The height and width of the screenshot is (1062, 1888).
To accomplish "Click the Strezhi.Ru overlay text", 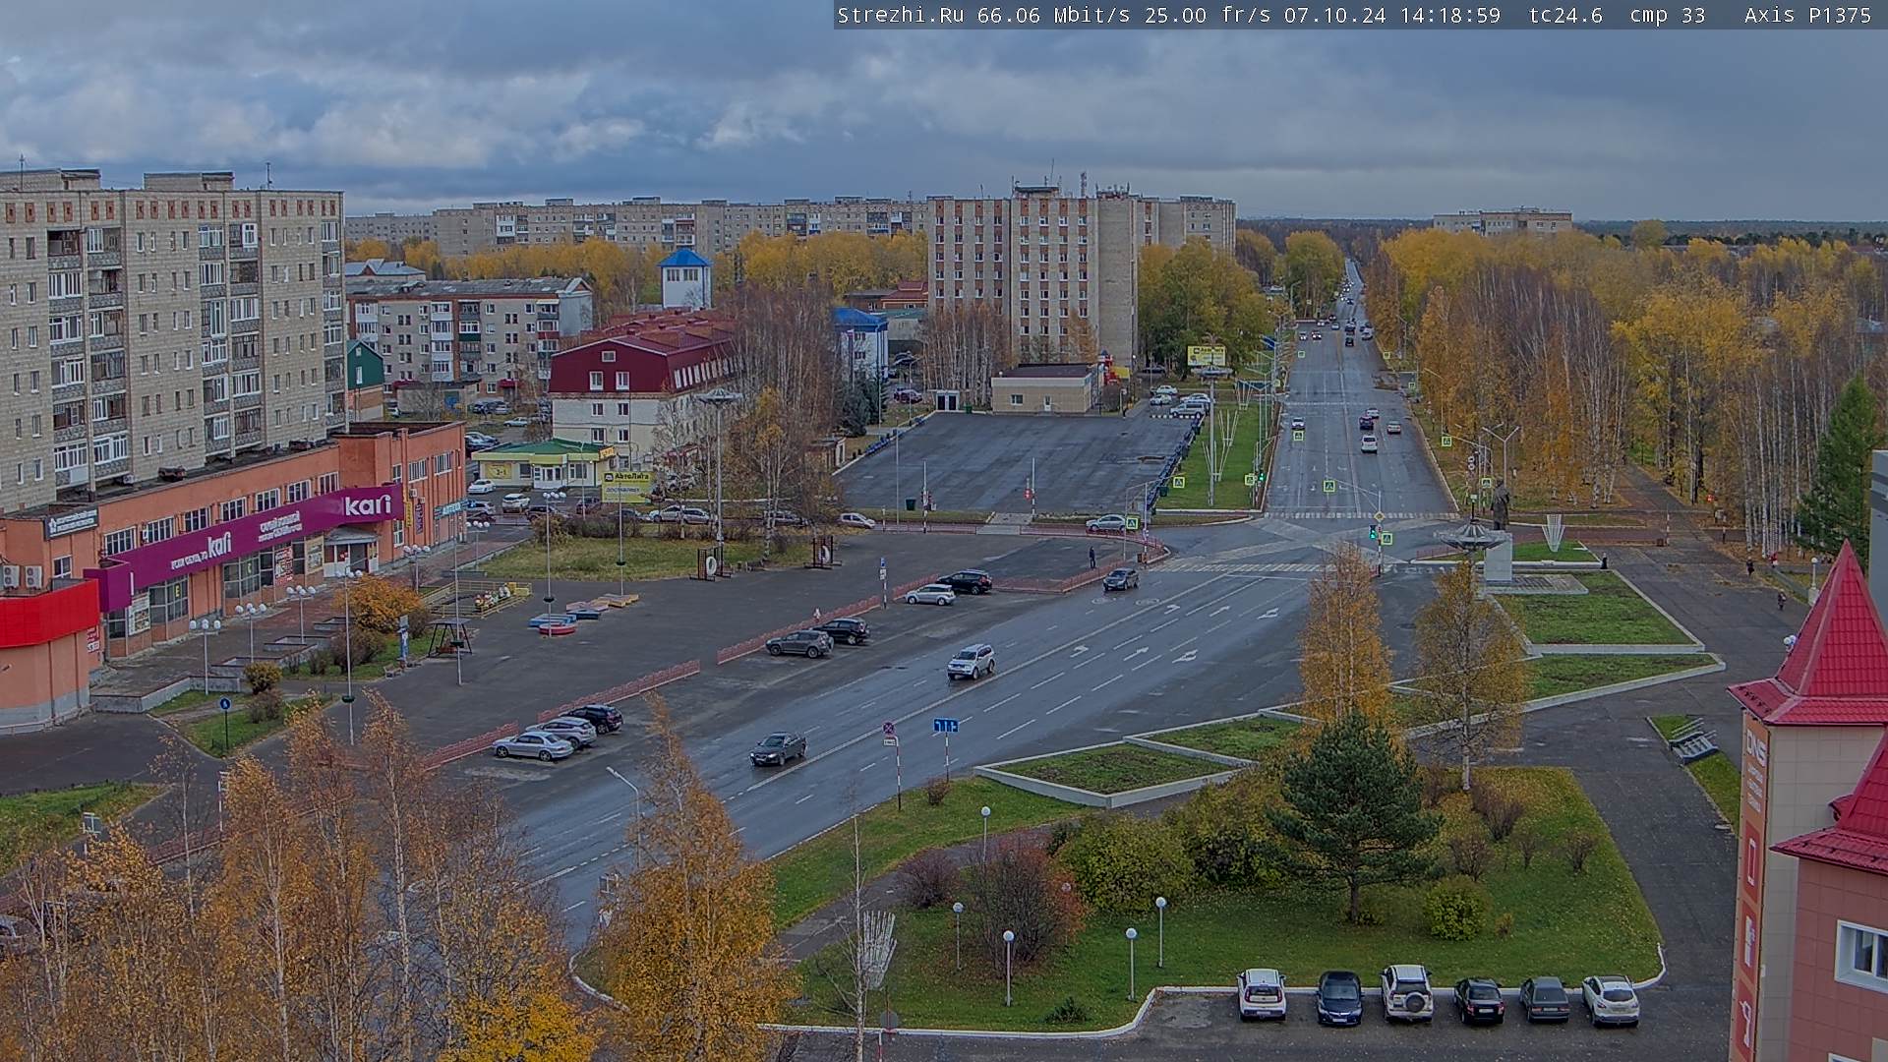I will tap(901, 16).
